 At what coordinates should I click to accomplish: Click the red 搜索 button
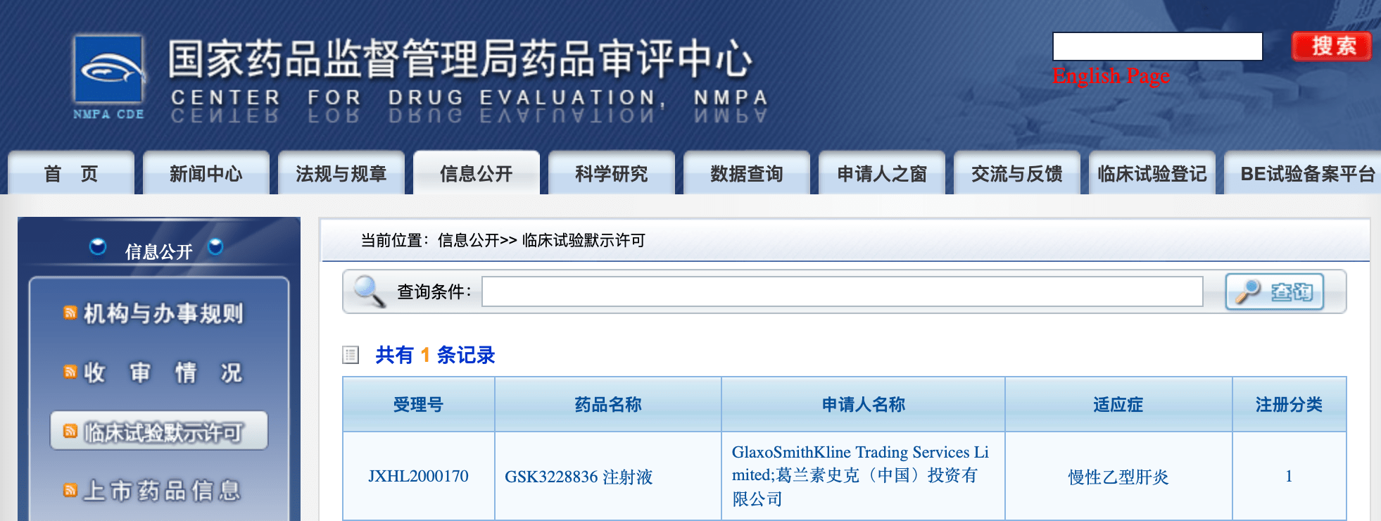(x=1332, y=46)
